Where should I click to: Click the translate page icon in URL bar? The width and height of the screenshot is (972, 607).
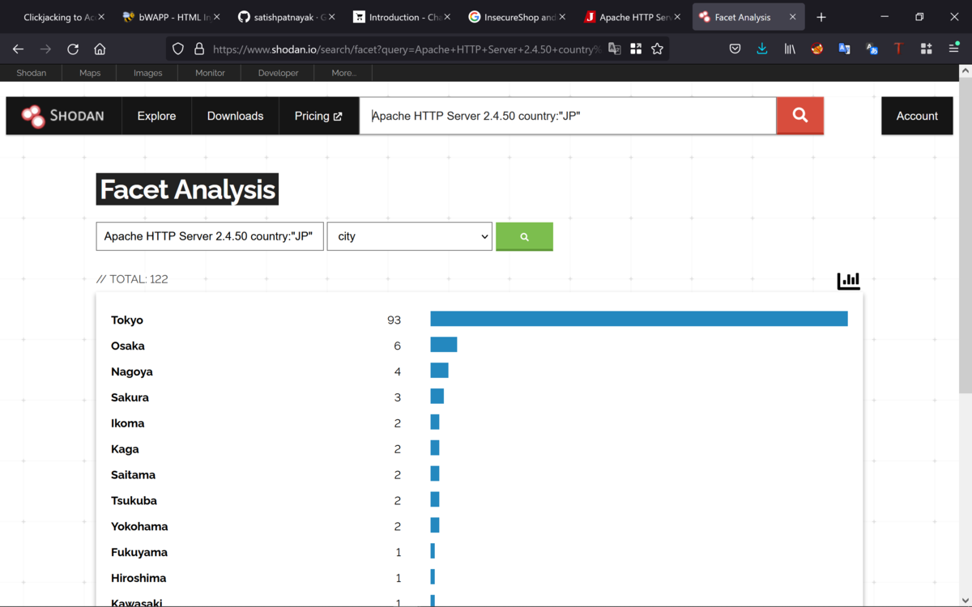[615, 49]
